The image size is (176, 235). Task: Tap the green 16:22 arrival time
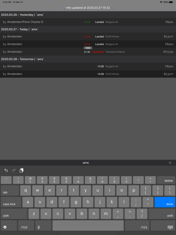tap(87, 22)
